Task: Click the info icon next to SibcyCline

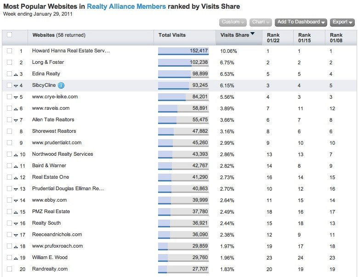Action: point(61,85)
